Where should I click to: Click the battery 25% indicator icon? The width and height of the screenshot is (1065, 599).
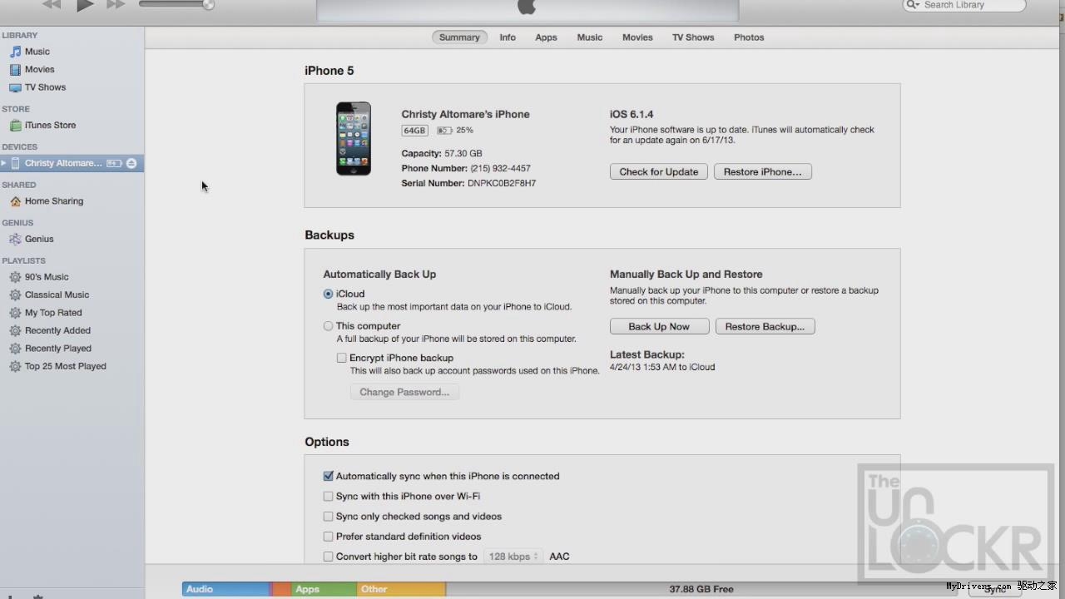444,131
